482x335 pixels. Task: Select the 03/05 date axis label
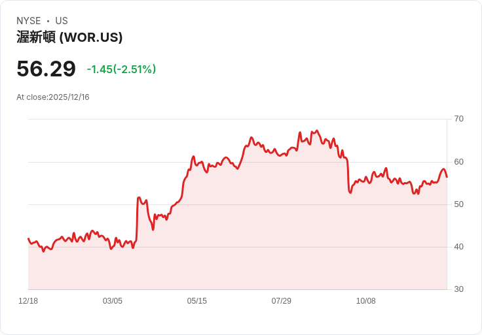113,301
